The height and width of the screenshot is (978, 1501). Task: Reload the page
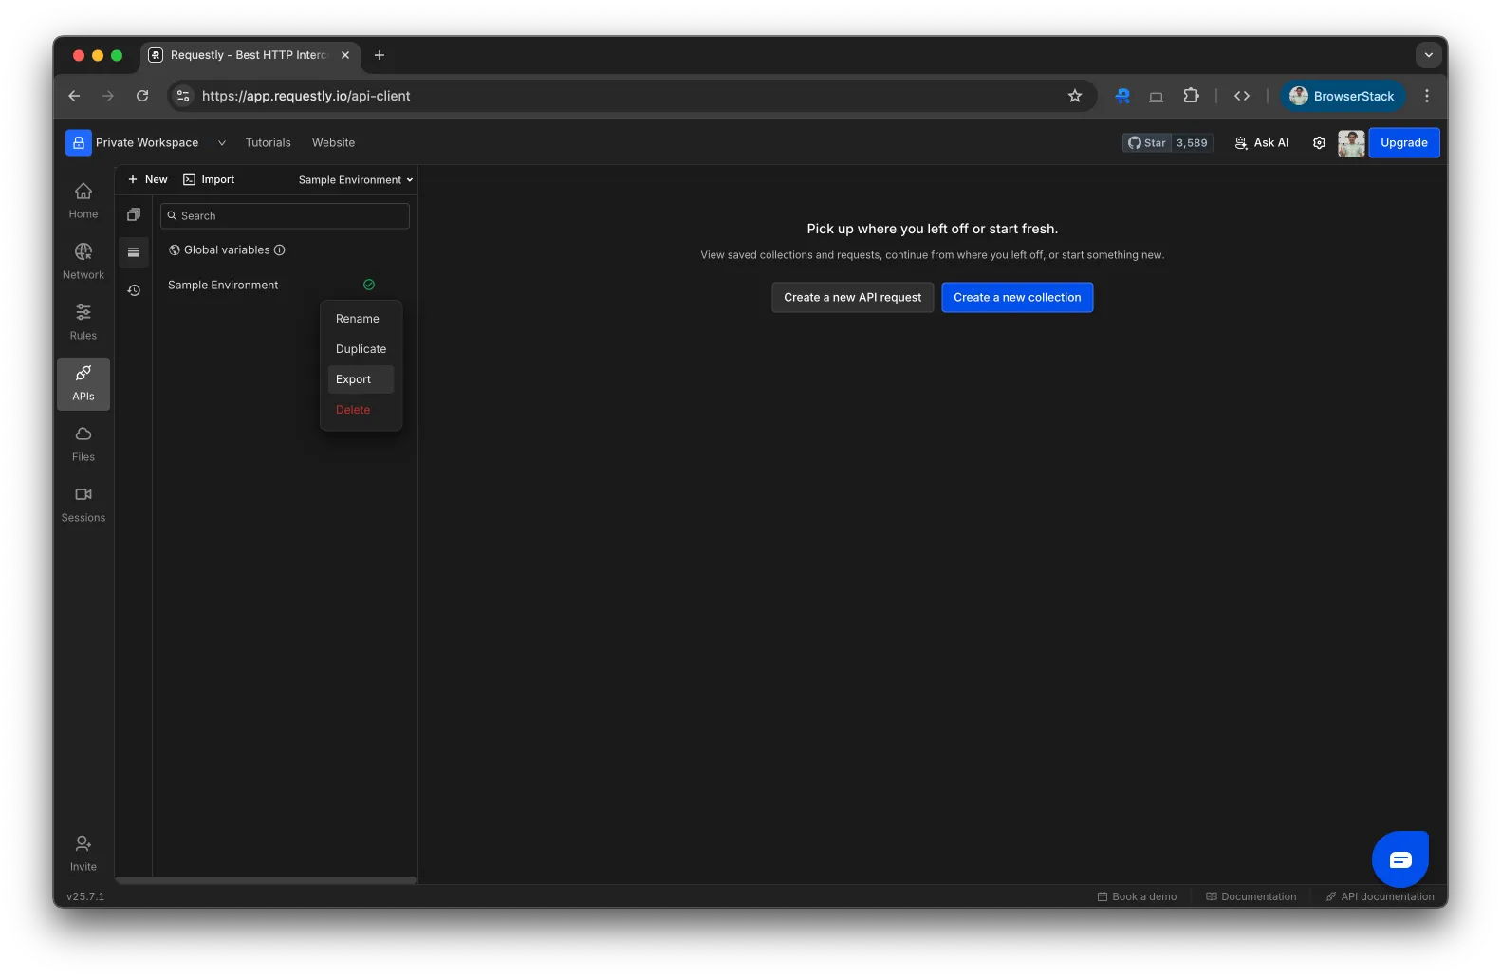(142, 96)
